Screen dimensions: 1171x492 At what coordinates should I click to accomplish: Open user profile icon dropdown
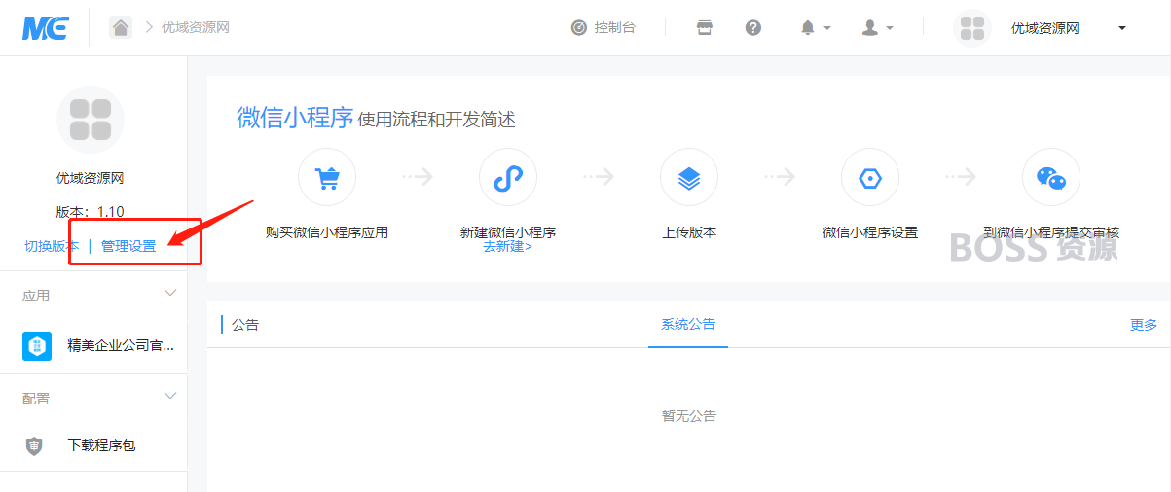[x=877, y=27]
